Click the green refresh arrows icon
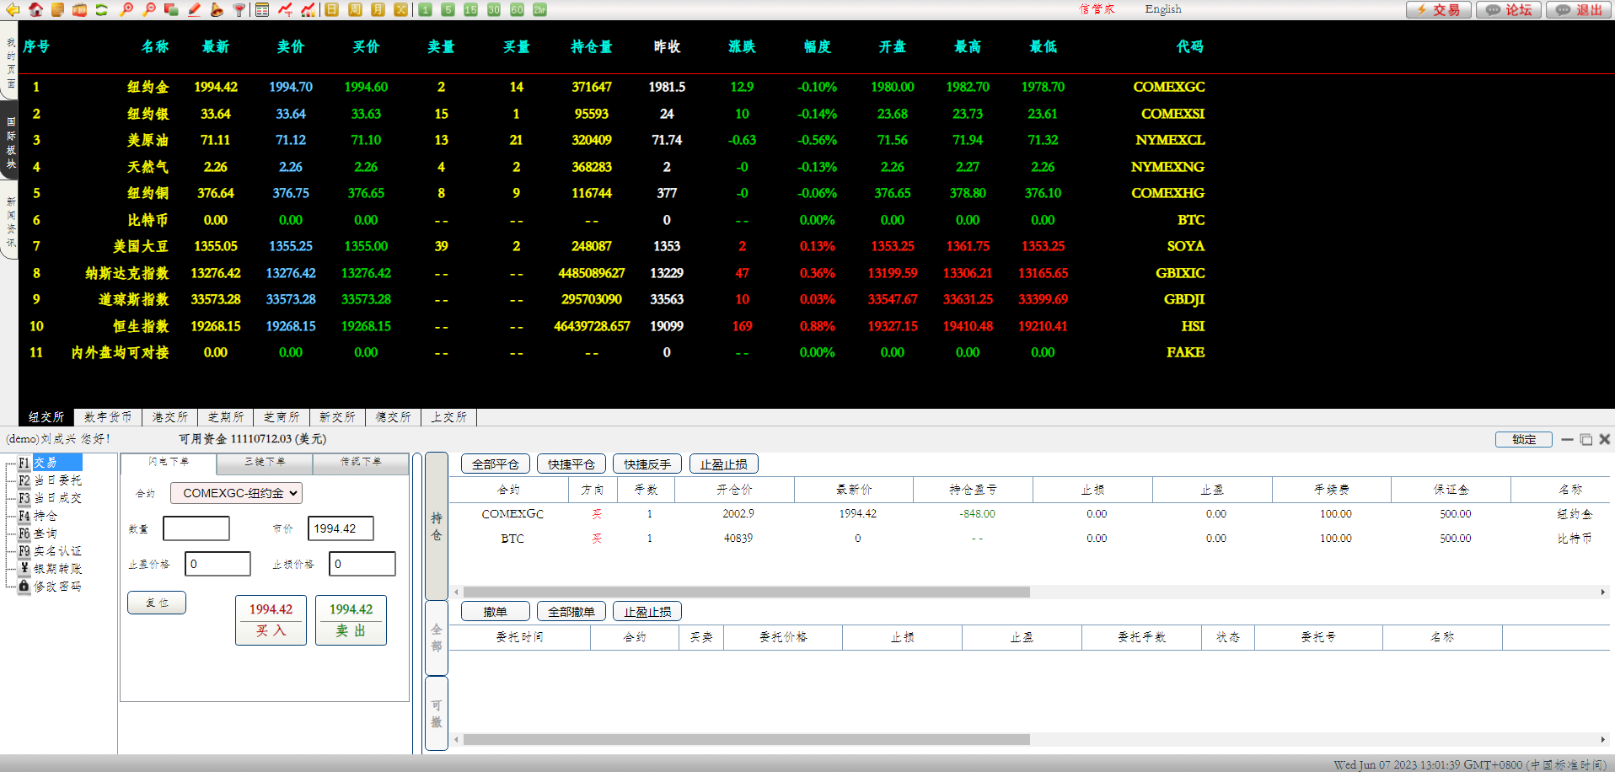 pos(102,9)
